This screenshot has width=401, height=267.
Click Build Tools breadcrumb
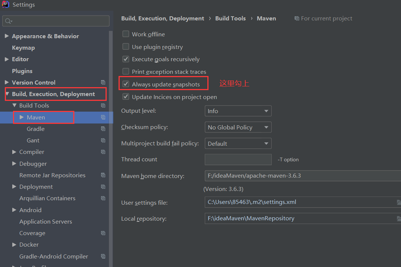coord(230,19)
